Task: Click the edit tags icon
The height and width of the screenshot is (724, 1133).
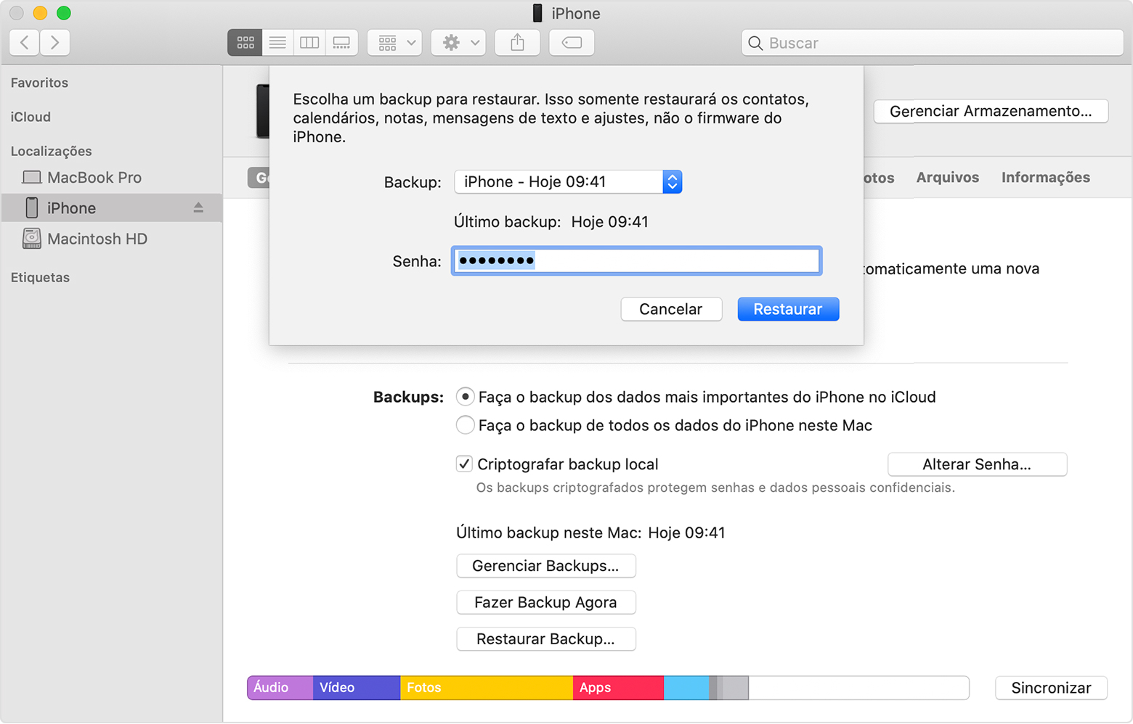Action: [x=572, y=43]
